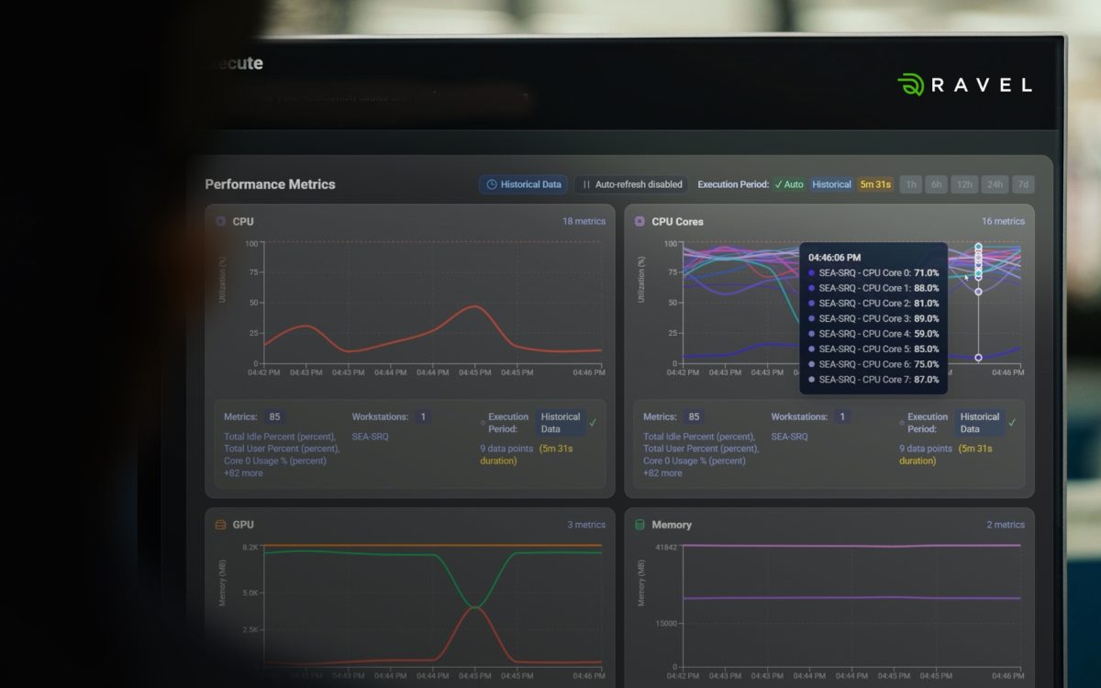The height and width of the screenshot is (688, 1101).
Task: Toggle the Historical execution period chip
Action: click(831, 184)
